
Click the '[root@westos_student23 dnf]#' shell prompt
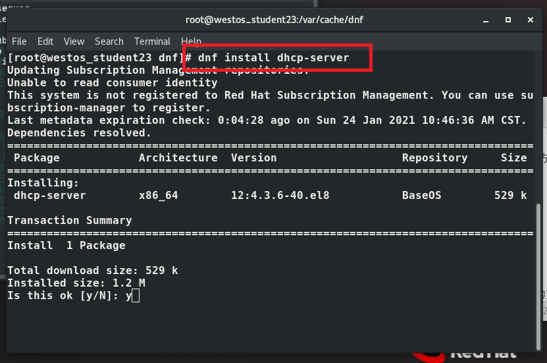point(99,57)
